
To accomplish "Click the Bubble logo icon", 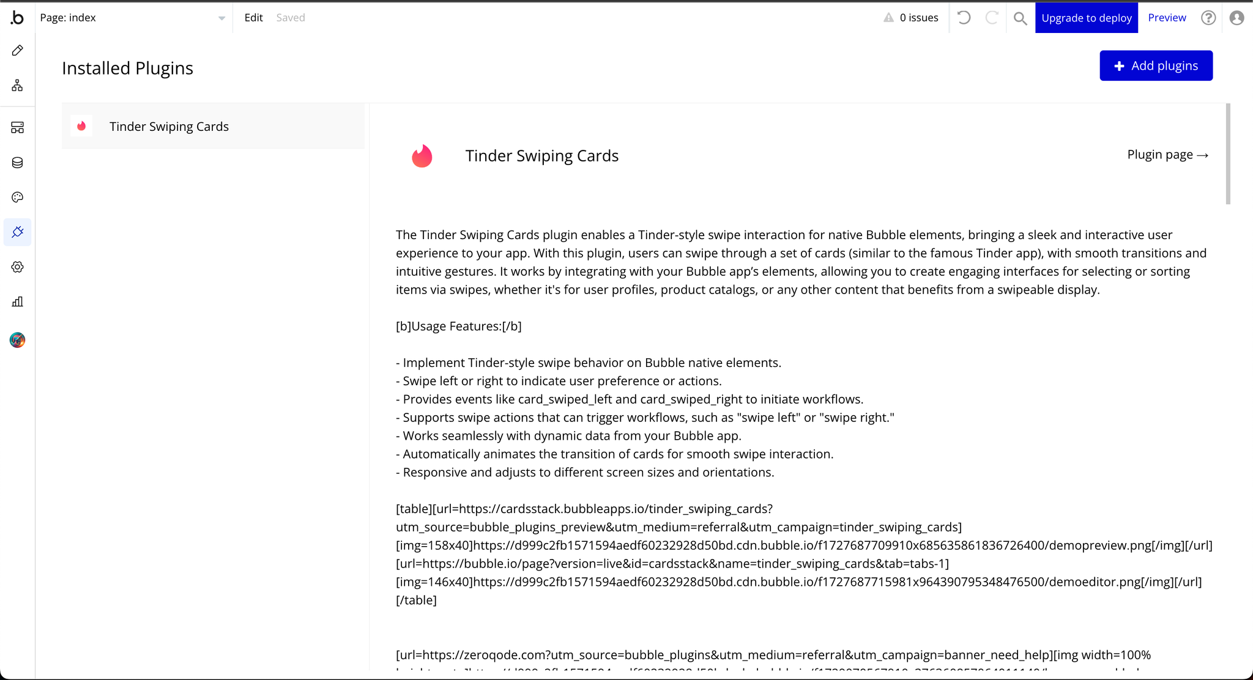I will [17, 18].
